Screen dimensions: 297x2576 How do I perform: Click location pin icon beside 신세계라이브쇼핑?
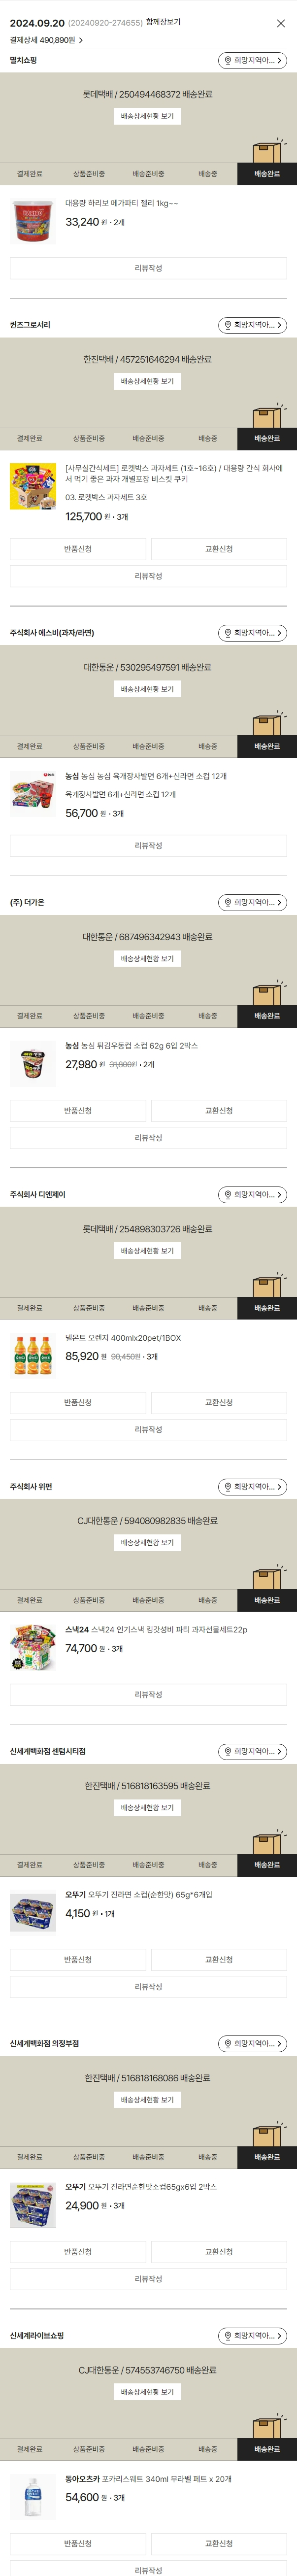228,2336
